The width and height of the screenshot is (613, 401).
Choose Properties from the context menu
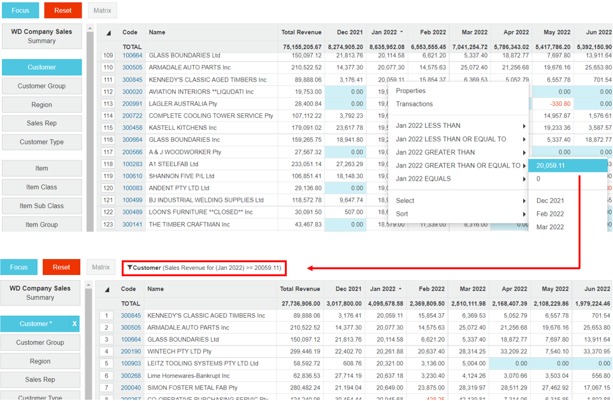[x=410, y=91]
